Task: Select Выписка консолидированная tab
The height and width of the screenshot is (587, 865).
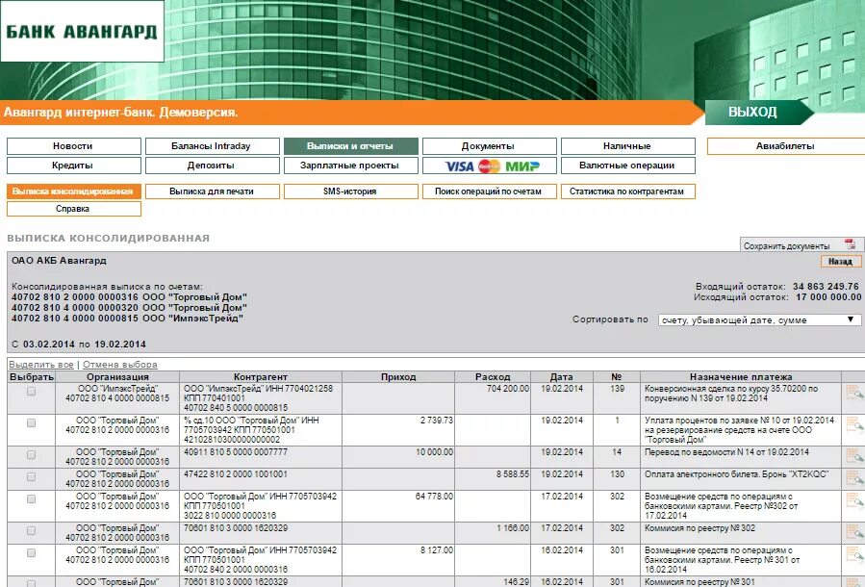Action: pos(74,191)
